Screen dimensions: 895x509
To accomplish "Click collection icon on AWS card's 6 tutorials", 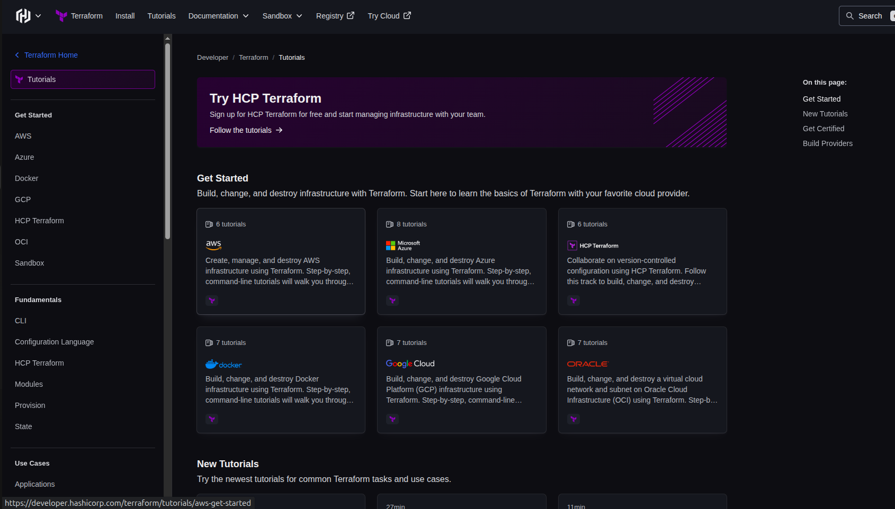I will [209, 224].
